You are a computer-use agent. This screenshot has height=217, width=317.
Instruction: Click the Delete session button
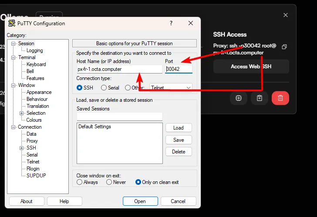(179, 152)
